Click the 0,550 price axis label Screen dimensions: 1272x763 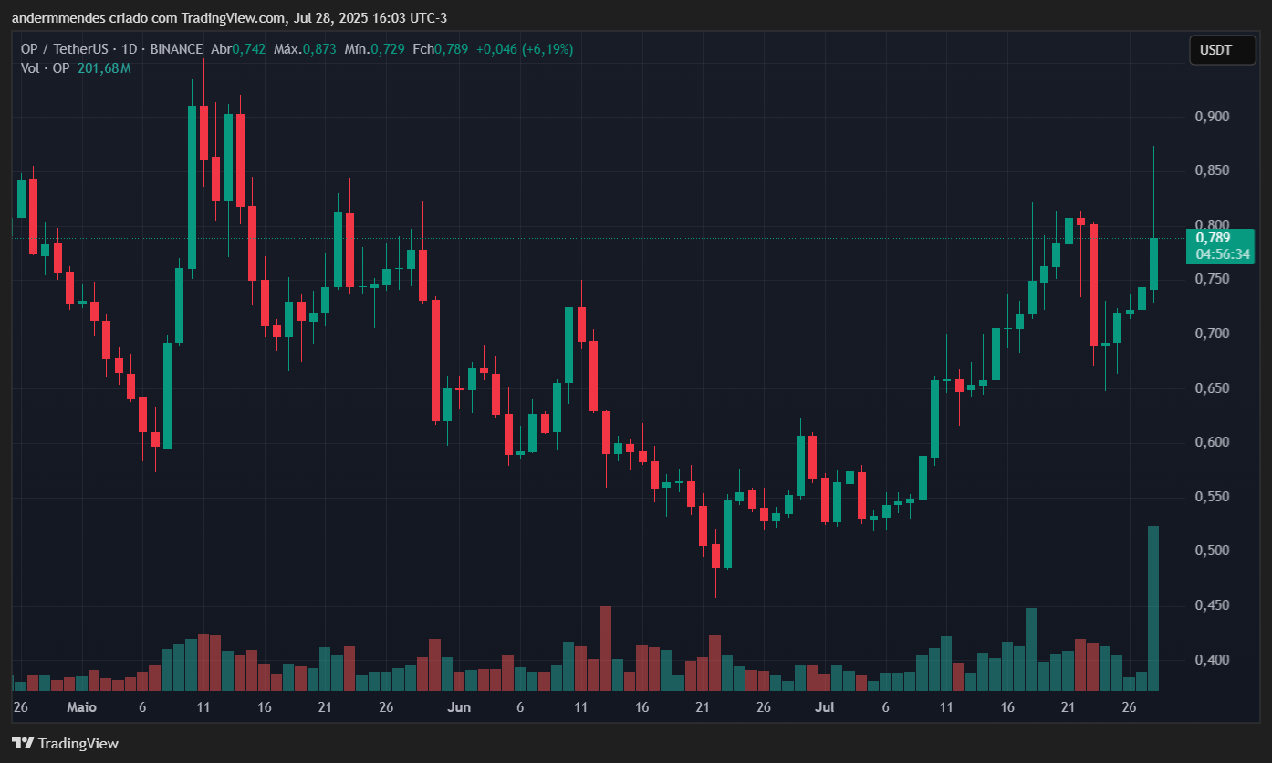1212,497
